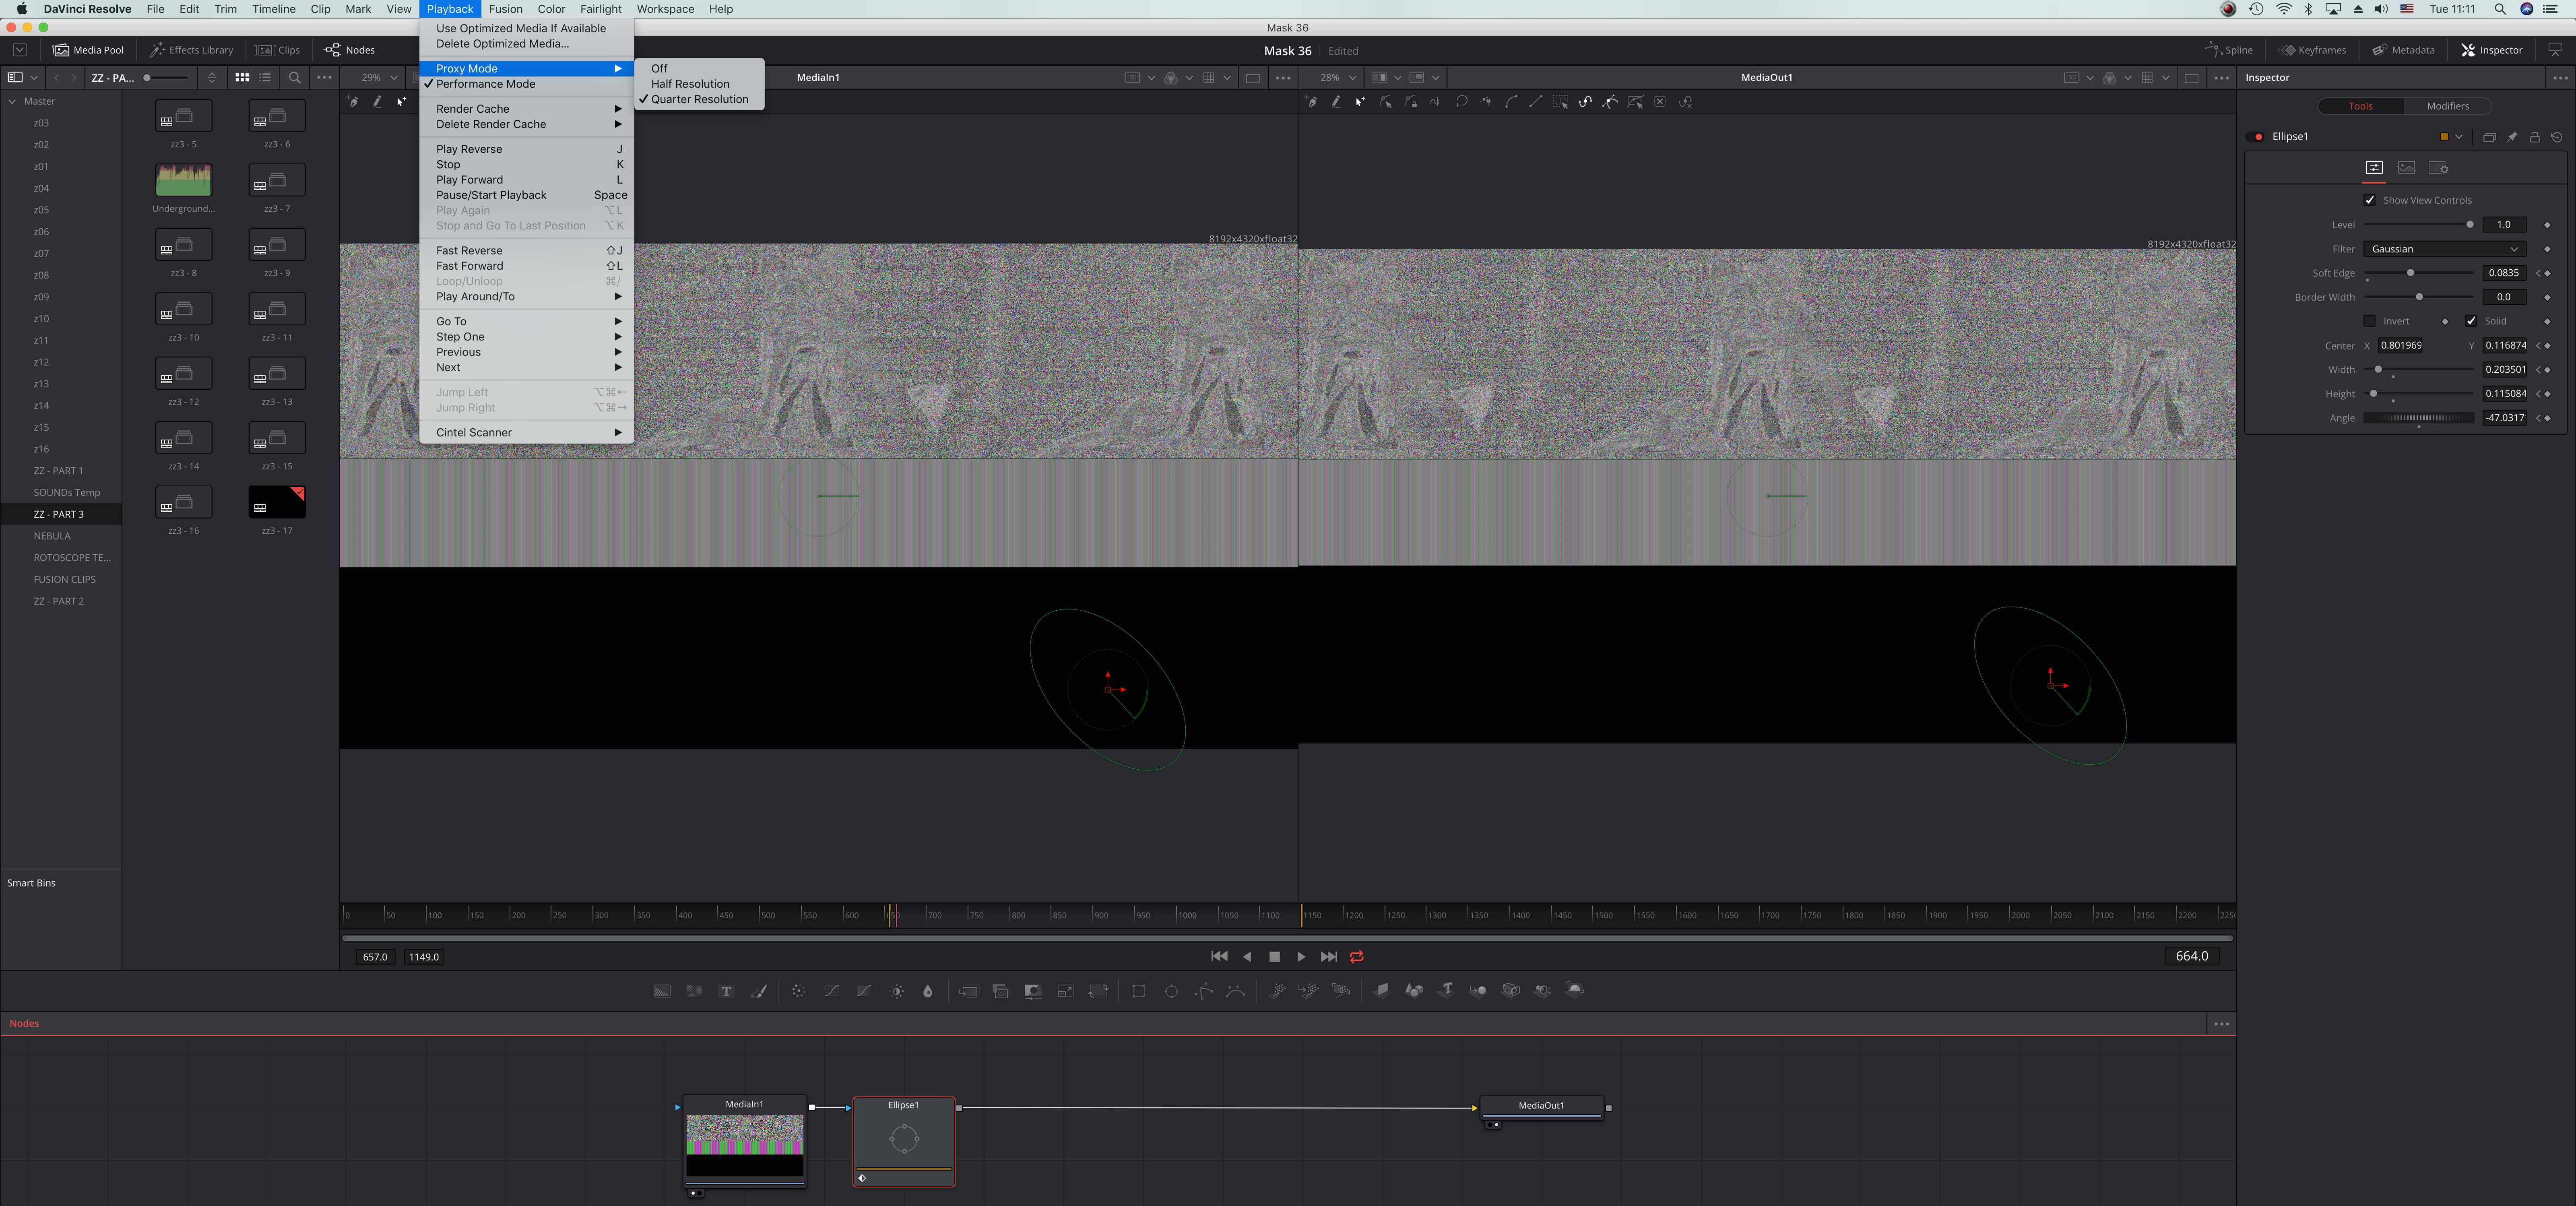The image size is (2576, 1206).
Task: Toggle the Inspector panel button
Action: [x=2492, y=50]
